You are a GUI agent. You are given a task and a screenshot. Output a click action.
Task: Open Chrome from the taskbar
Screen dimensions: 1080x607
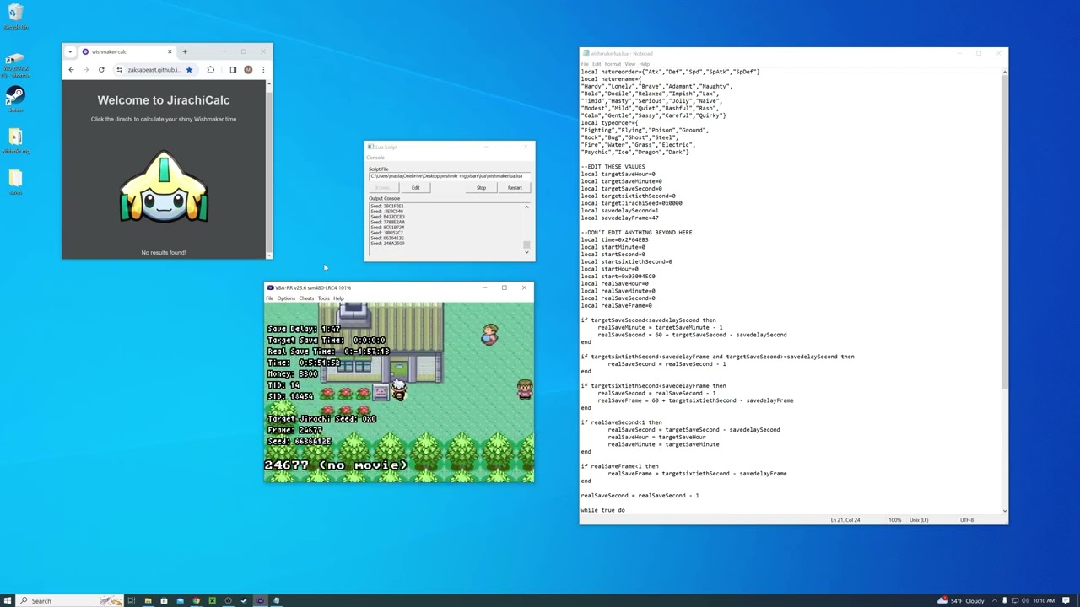196,600
